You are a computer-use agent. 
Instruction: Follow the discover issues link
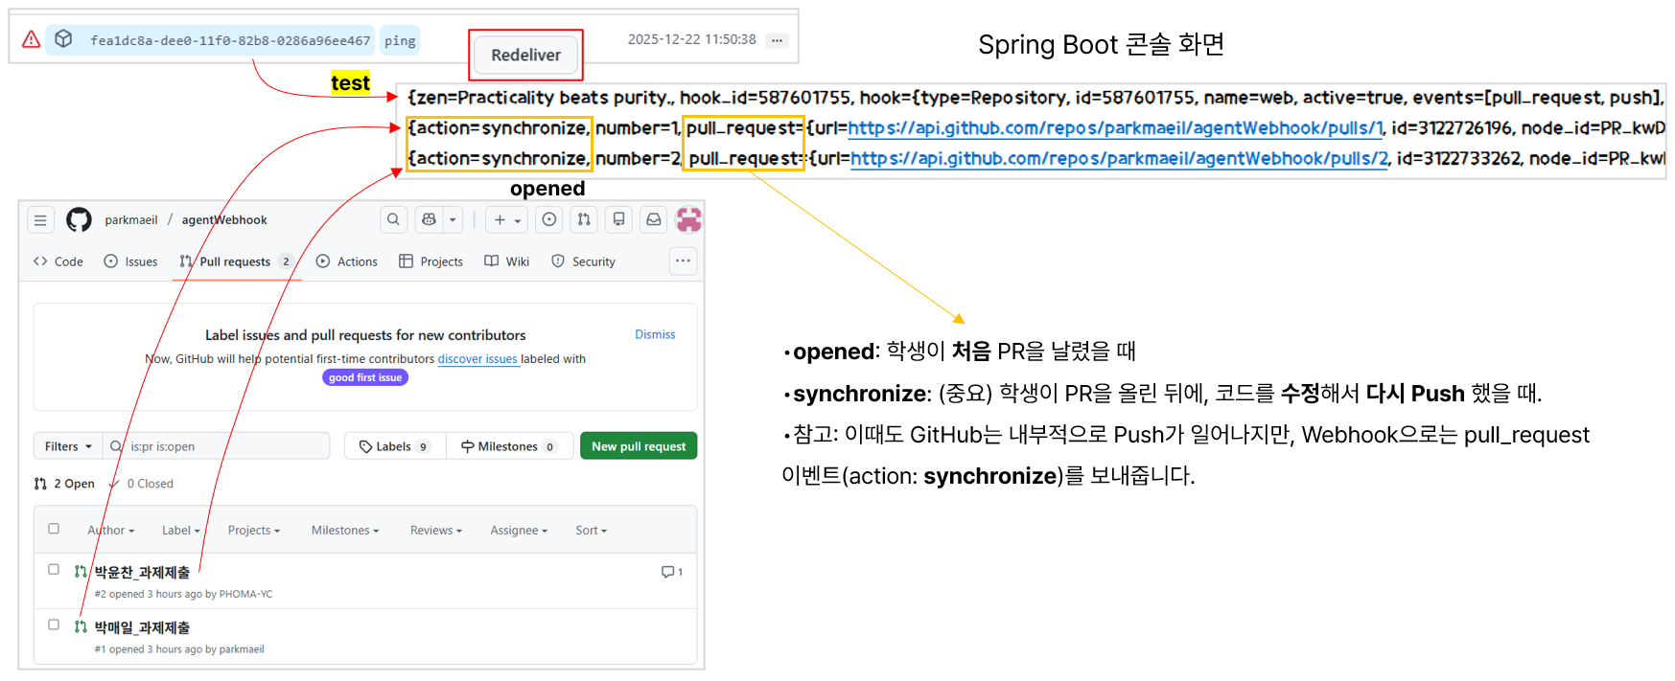(x=477, y=359)
